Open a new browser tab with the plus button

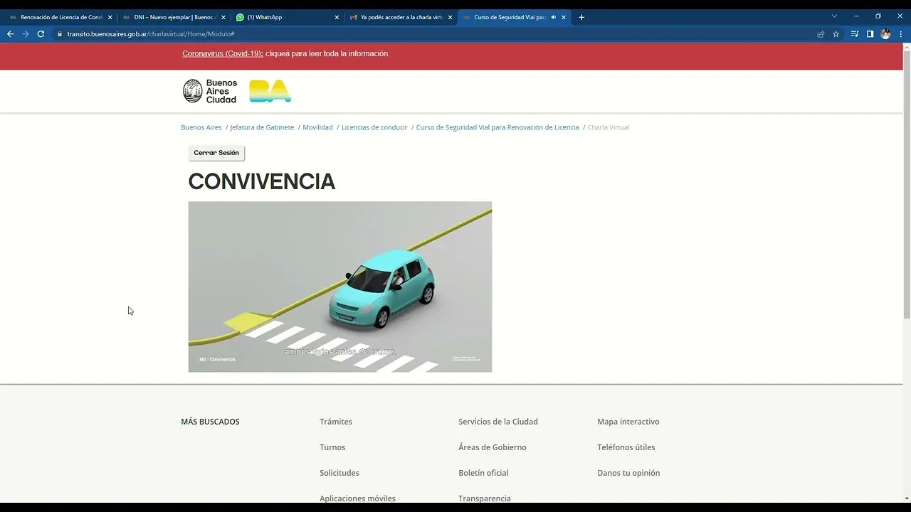[581, 16]
